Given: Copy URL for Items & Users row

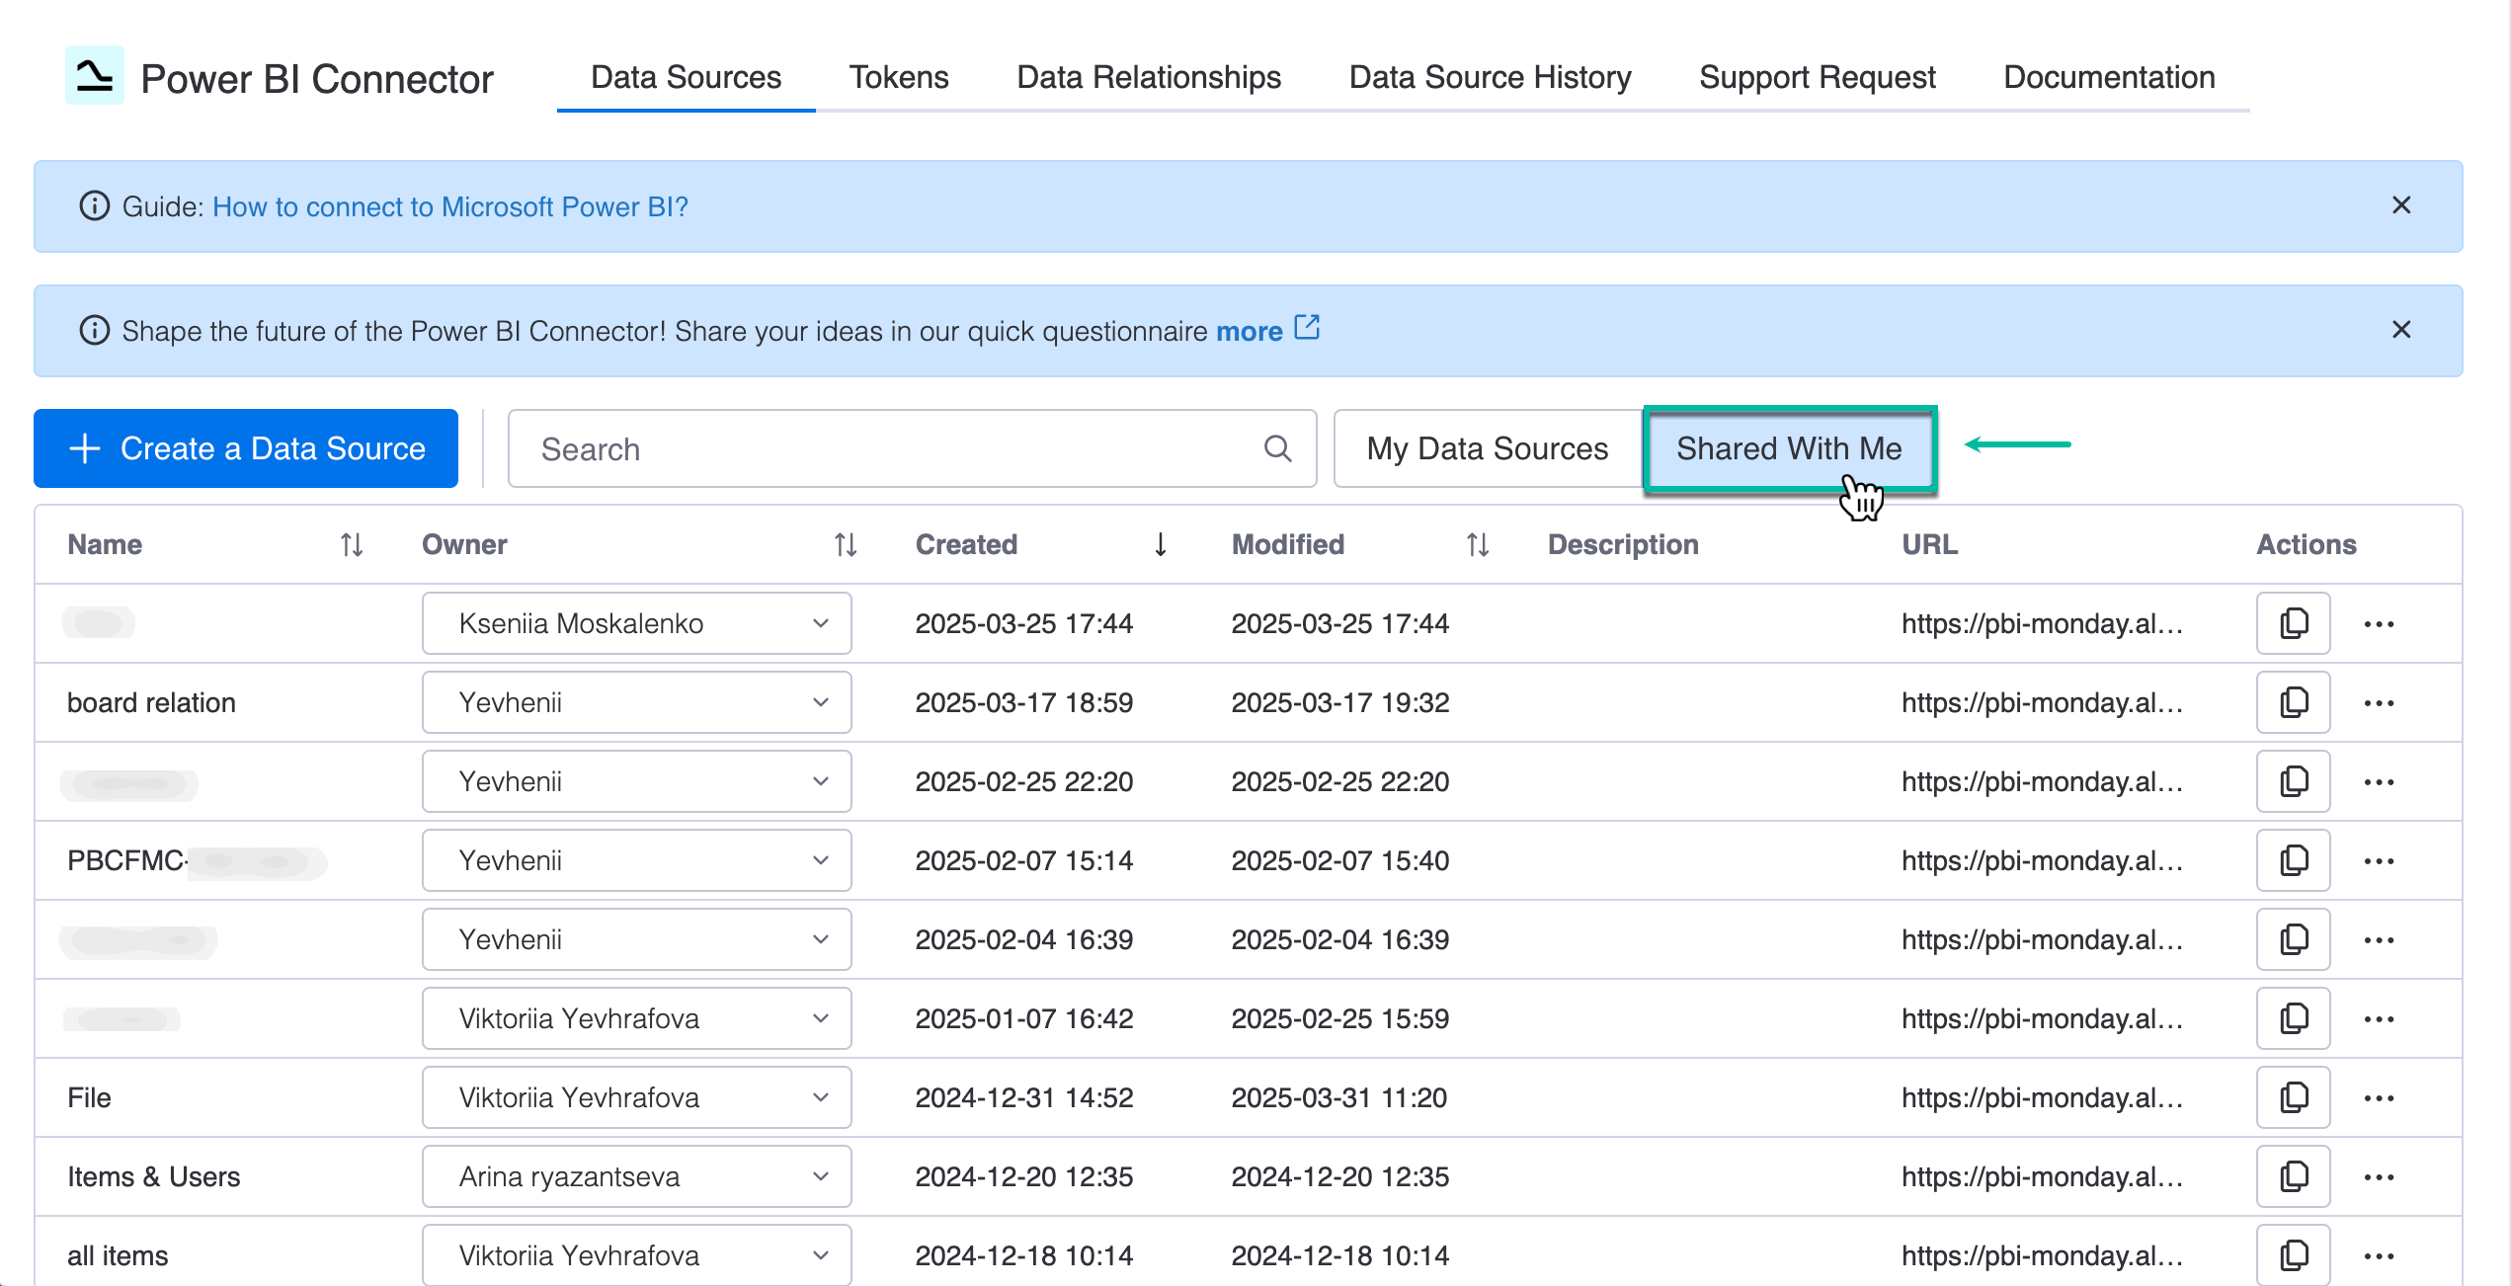Looking at the screenshot, I should tap(2293, 1176).
